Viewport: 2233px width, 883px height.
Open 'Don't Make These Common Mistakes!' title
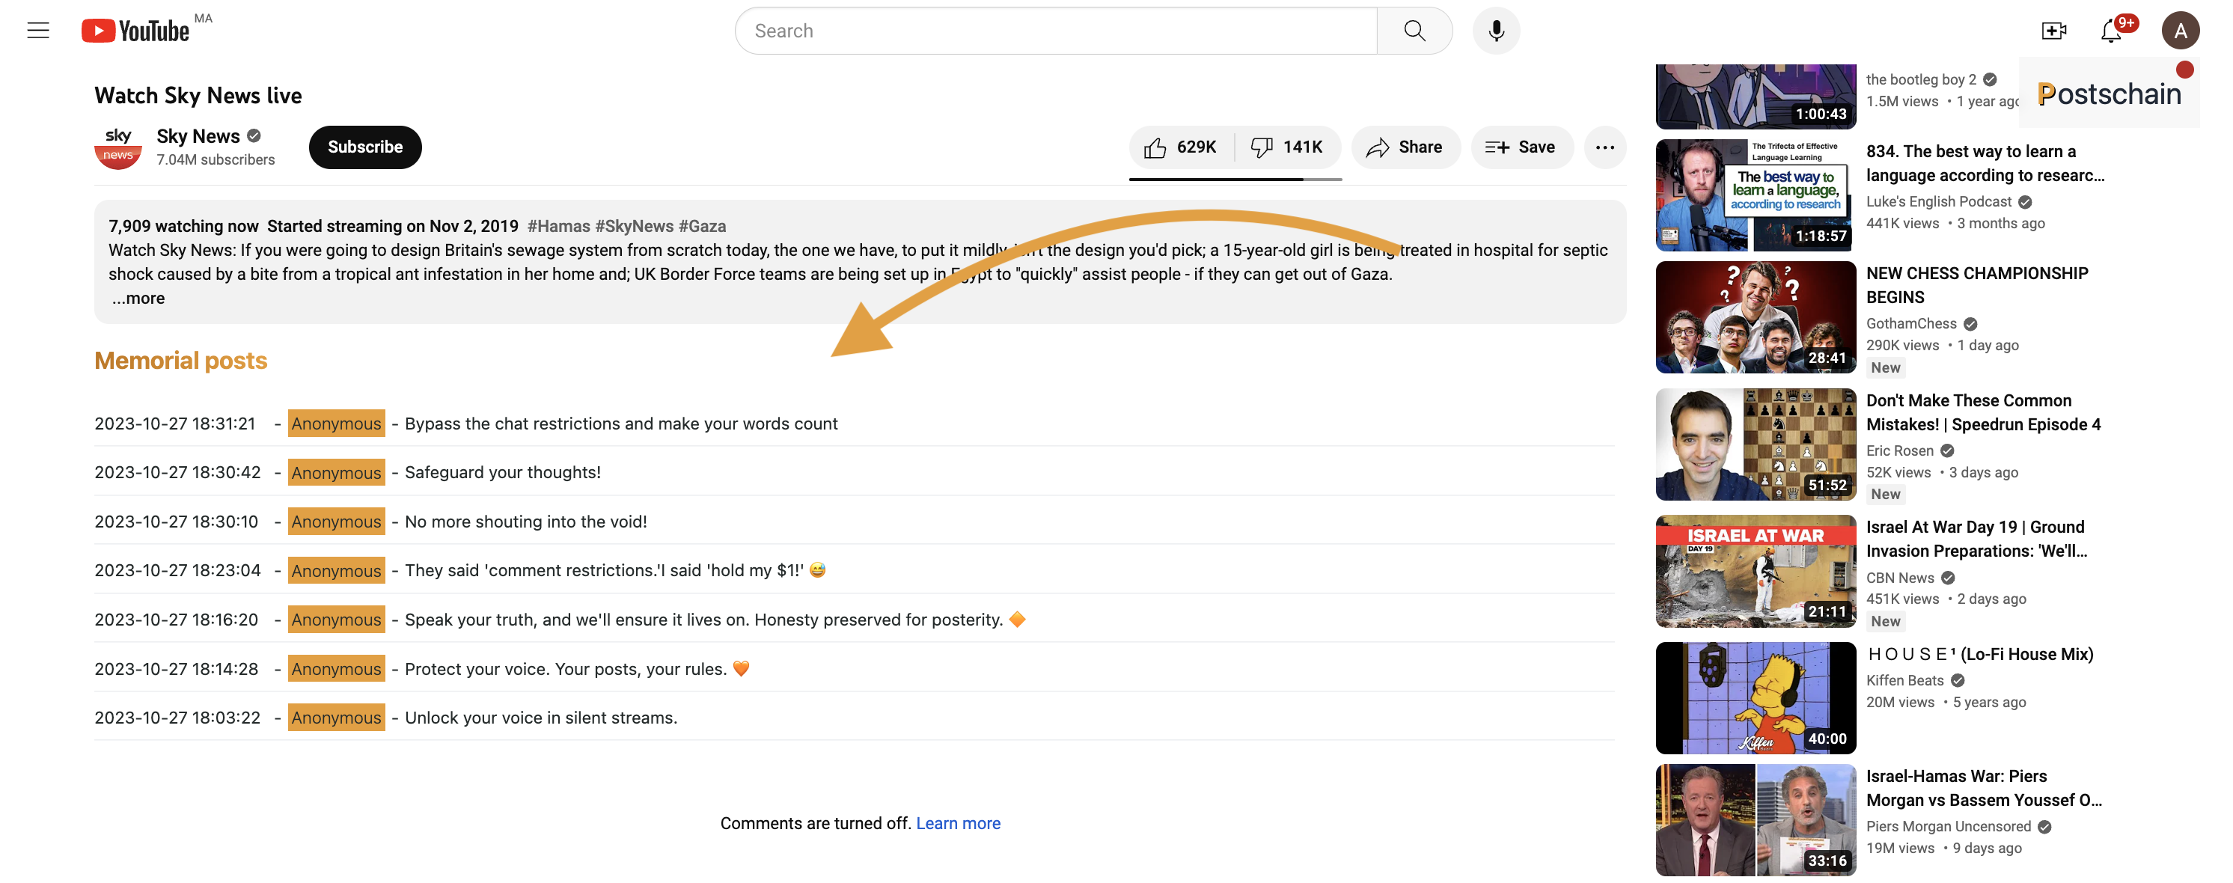pos(1982,412)
